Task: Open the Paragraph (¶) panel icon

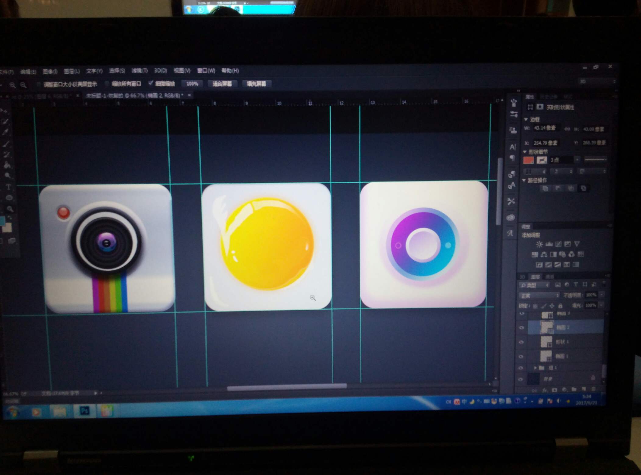Action: tap(512, 158)
